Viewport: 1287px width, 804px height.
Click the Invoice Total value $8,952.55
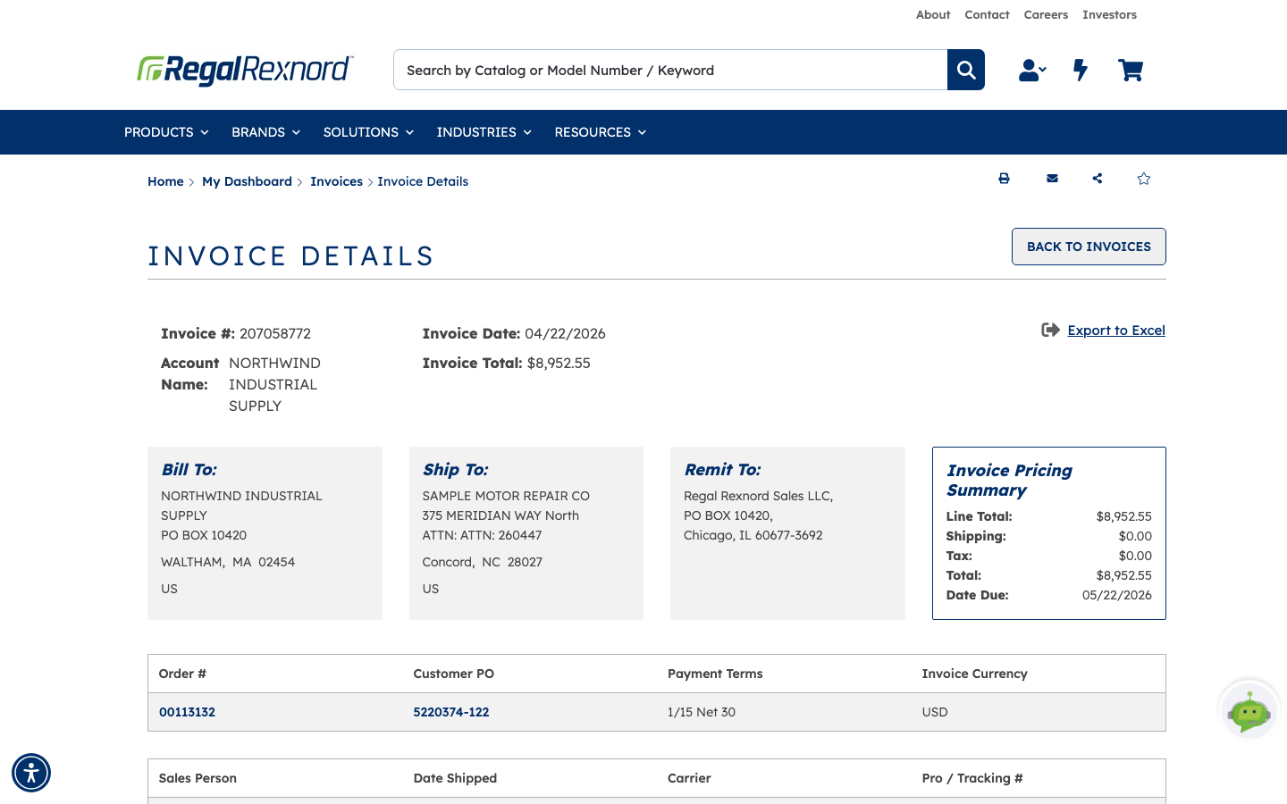(559, 363)
